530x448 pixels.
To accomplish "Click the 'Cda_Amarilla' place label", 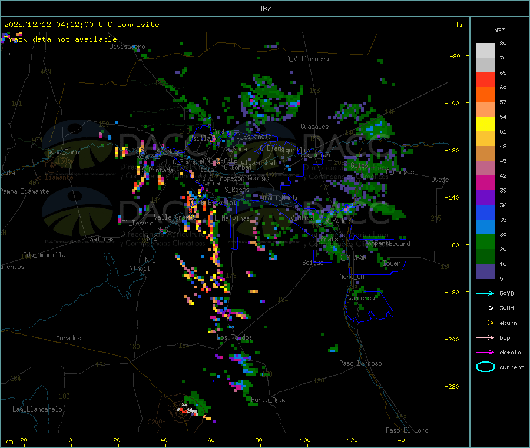I will 44,255.
